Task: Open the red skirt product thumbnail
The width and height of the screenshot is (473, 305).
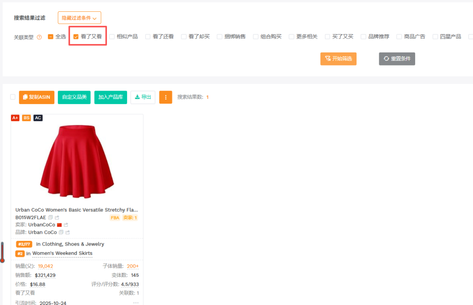Action: point(77,162)
